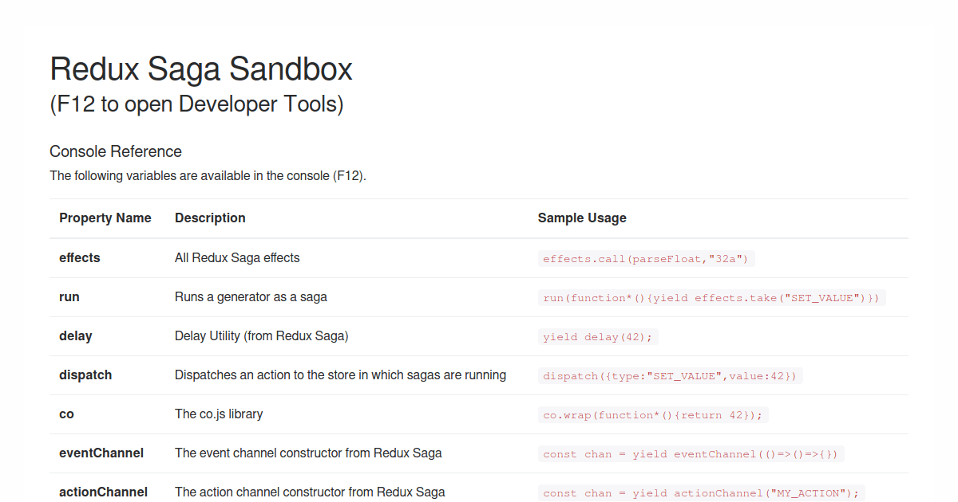
Task: Click the description "Runs a generator as a saga"
Action: [x=250, y=296]
